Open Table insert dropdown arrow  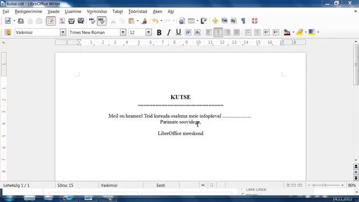tap(197, 21)
